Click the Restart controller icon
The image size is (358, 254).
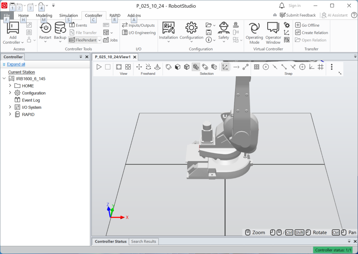(45, 28)
